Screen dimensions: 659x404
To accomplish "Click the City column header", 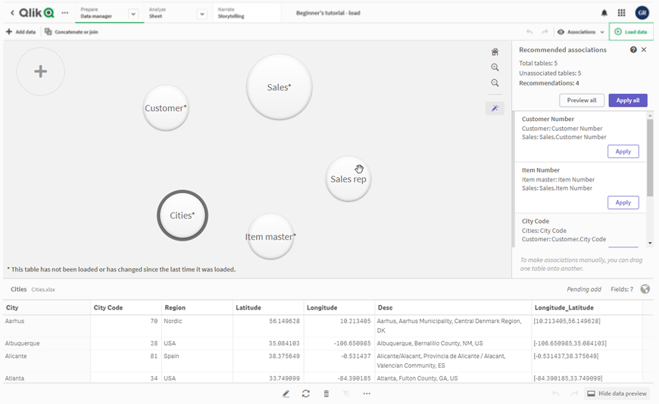I will click(46, 307).
